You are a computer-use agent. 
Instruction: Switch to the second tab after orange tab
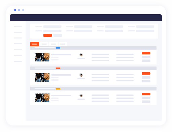click(x=44, y=44)
